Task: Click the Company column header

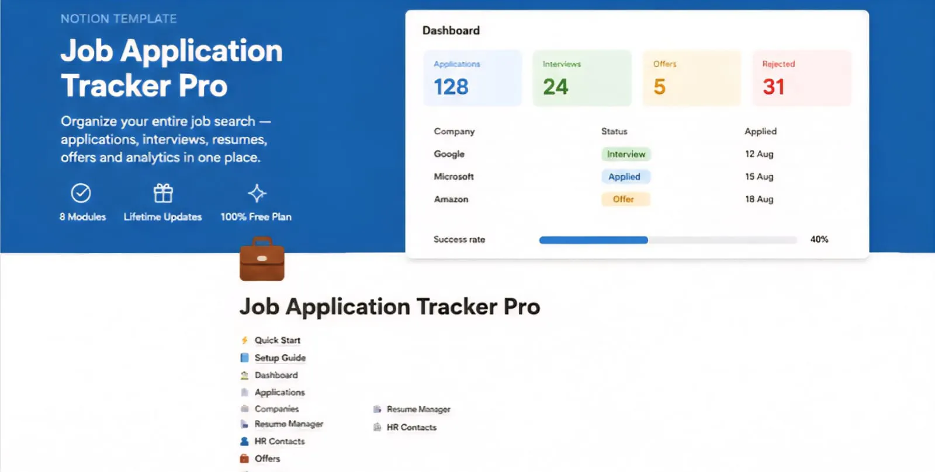Action: point(454,131)
